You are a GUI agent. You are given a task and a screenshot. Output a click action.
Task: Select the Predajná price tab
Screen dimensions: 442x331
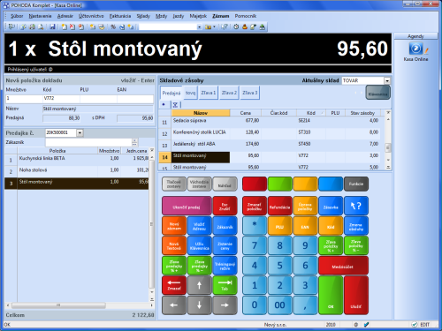[x=171, y=93]
